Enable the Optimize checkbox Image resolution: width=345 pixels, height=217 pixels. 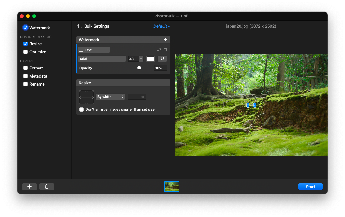pyautogui.click(x=25, y=52)
